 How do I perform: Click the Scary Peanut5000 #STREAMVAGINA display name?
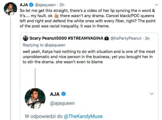point(66,38)
